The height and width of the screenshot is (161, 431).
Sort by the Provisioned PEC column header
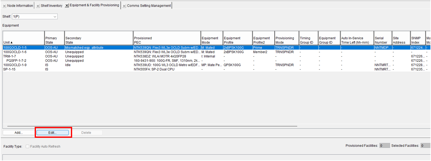coord(167,38)
